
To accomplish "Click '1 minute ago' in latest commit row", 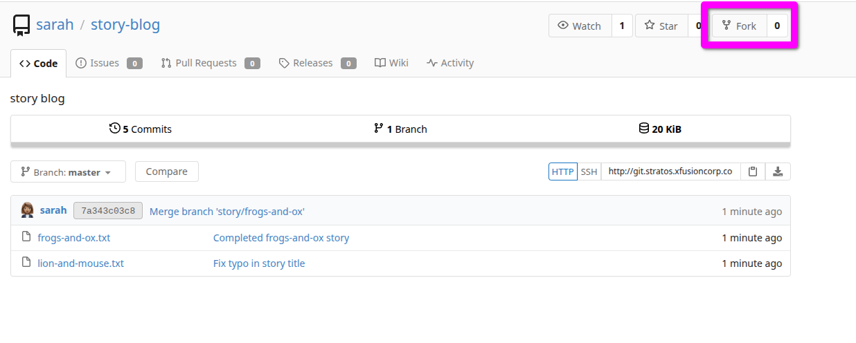I will point(751,211).
